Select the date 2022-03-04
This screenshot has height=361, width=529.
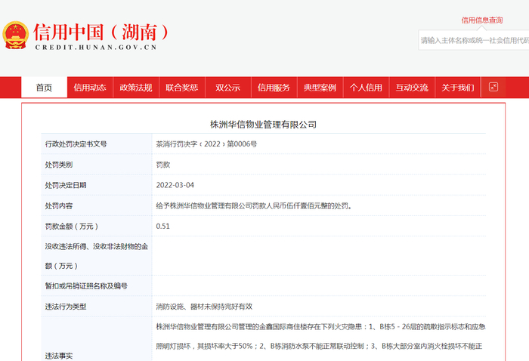click(175, 185)
